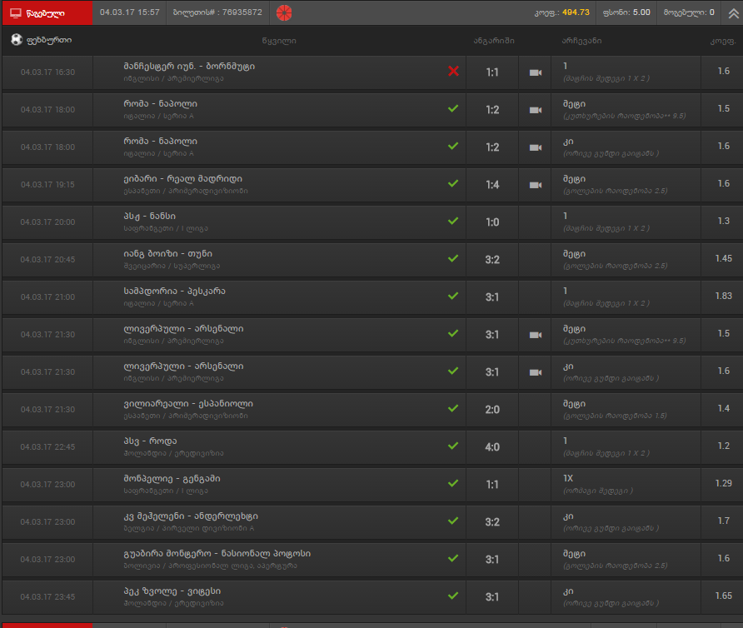This screenshot has height=628, width=743.
Task: Click the ფეხბურთი sport label
Action: (x=49, y=40)
